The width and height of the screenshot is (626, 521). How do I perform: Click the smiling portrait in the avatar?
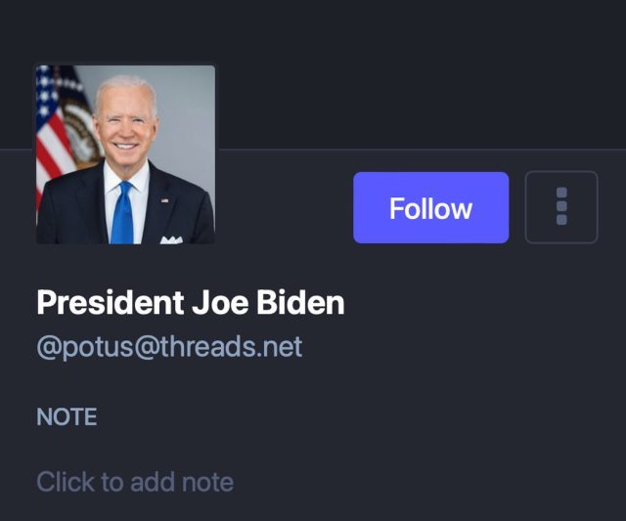[x=125, y=154]
